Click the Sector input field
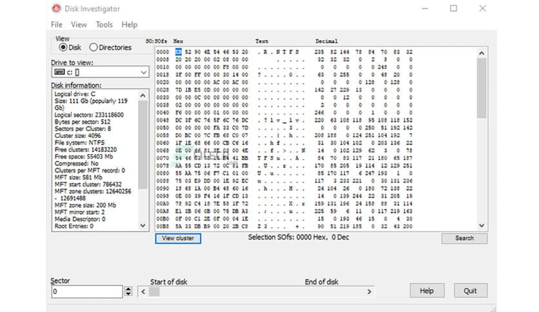 [87, 291]
